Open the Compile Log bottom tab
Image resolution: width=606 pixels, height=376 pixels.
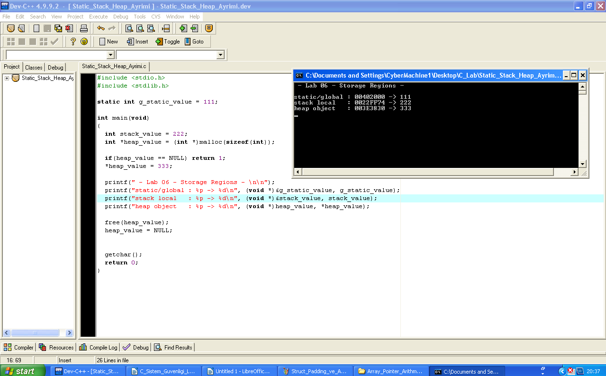tap(98, 347)
